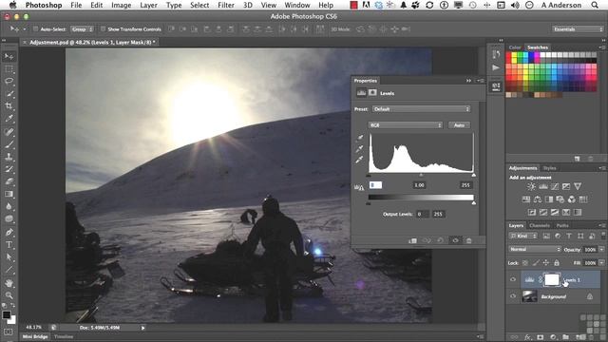Select the Zoom tool
Screen dimensions: 608x342
pos(9,295)
